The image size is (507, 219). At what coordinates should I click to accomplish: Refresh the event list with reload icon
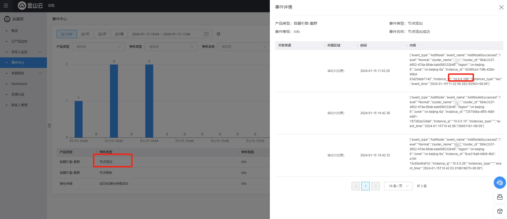219,34
